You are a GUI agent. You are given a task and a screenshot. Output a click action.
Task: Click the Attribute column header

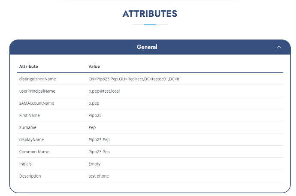coord(28,66)
